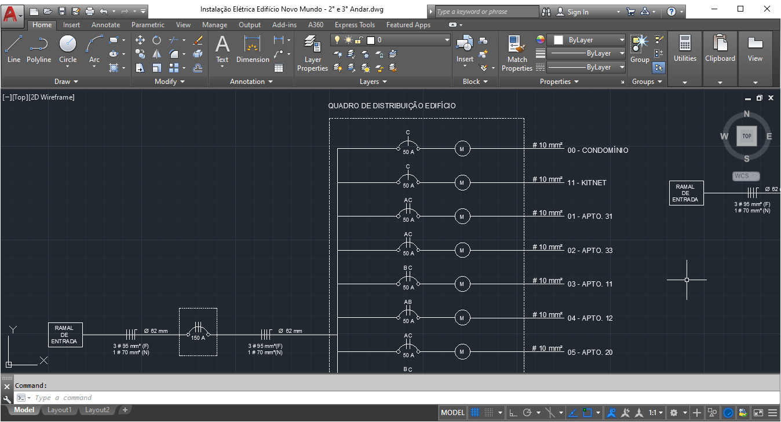
Task: Open the Layers panel dropdown
Action: coord(373,82)
